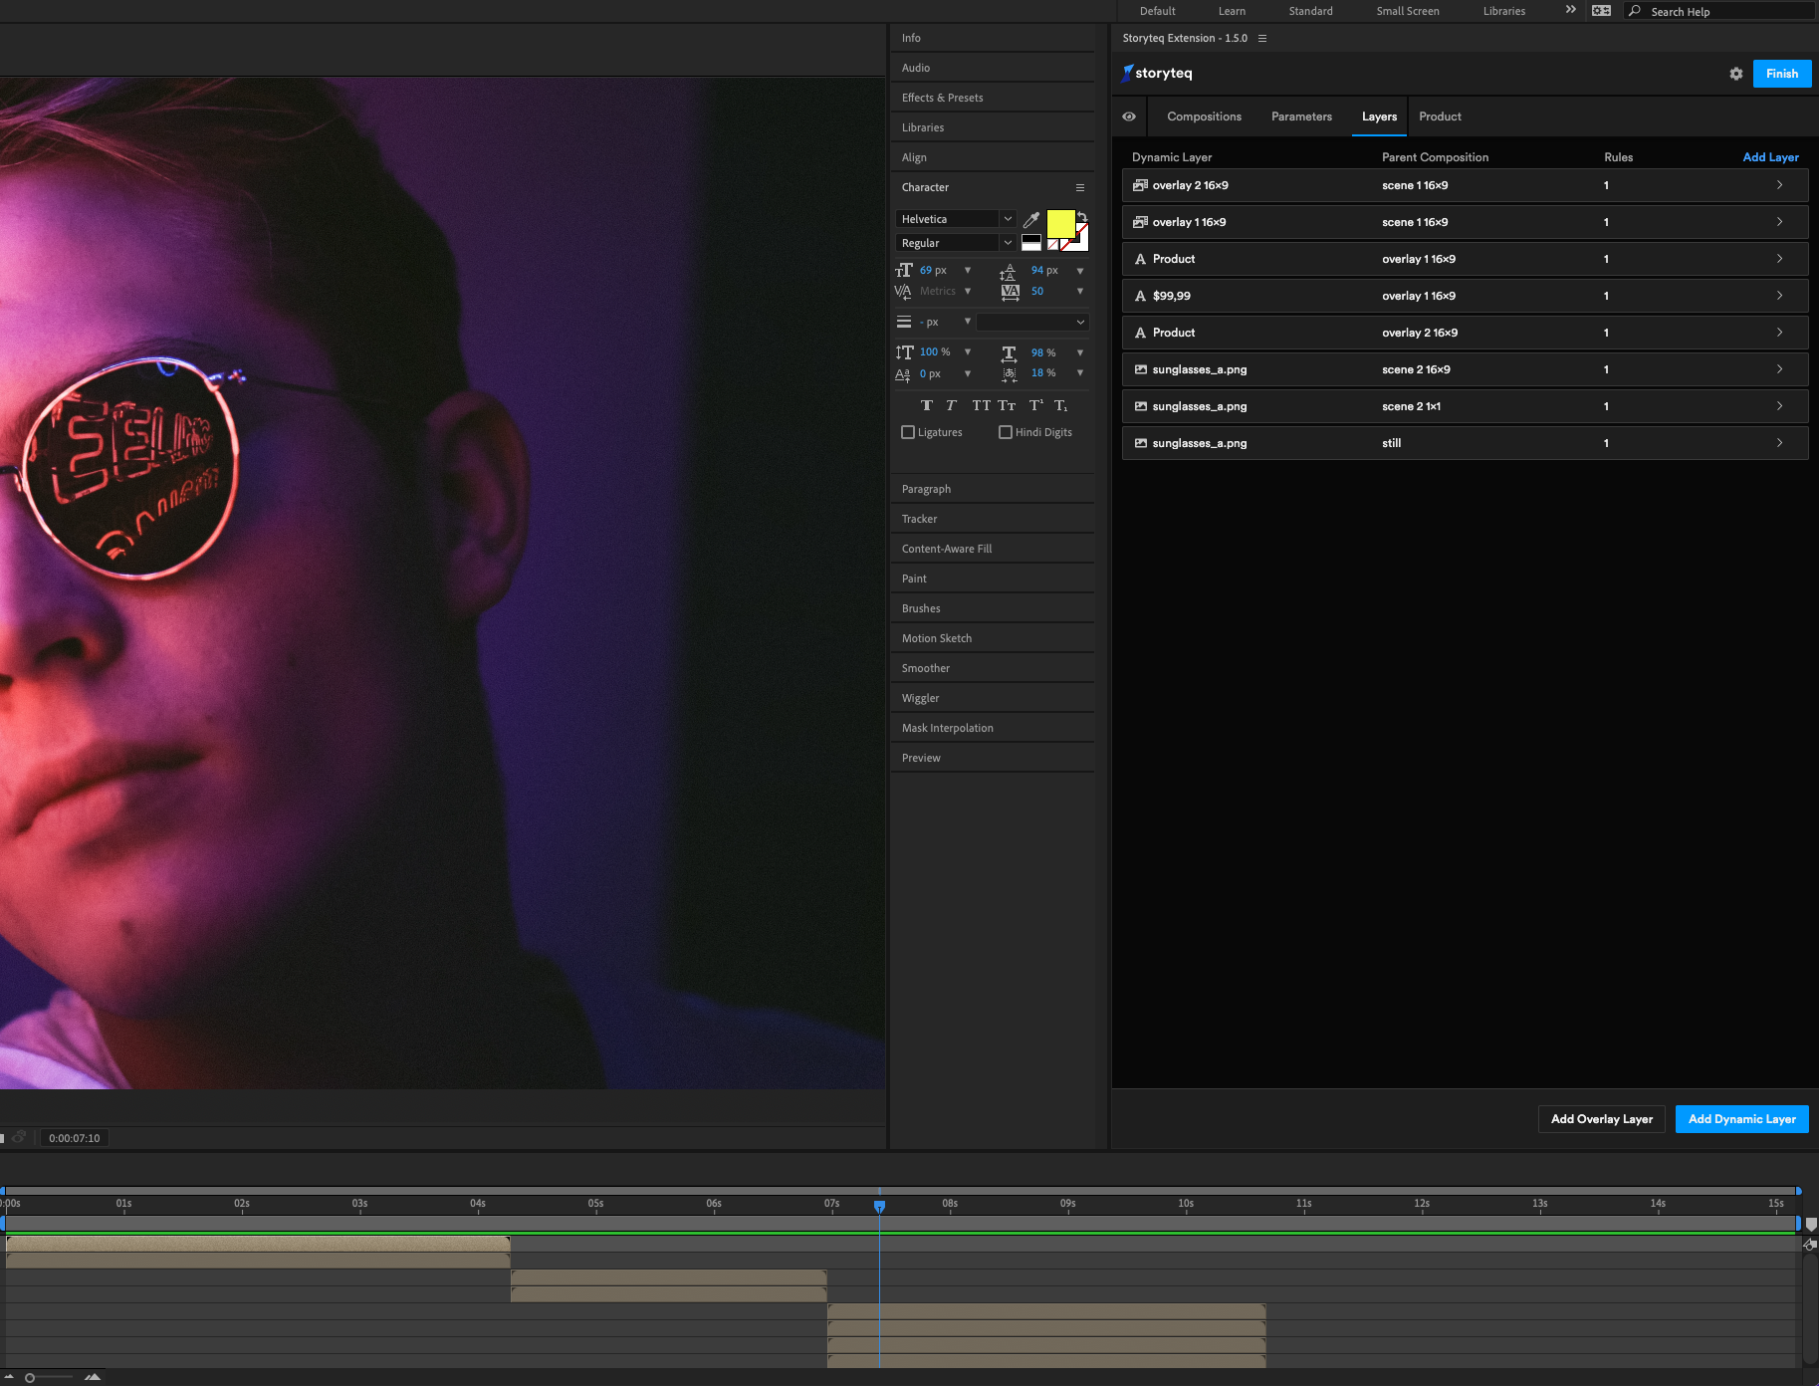Screen dimensions: 1819x1386
Task: Open Storyteq settings gear
Action: (x=1735, y=74)
